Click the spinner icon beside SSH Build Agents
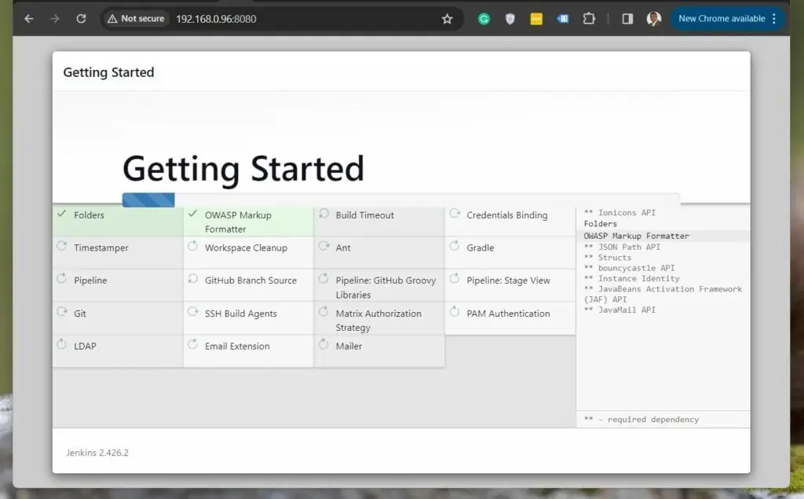This screenshot has width=804, height=499. click(193, 312)
